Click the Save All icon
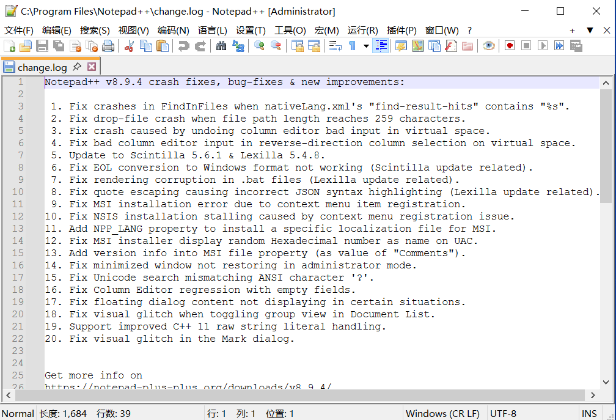Image resolution: width=616 pixels, height=420 pixels. [59, 46]
